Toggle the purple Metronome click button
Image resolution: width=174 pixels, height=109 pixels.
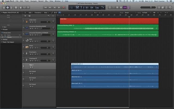(x=129, y=8)
